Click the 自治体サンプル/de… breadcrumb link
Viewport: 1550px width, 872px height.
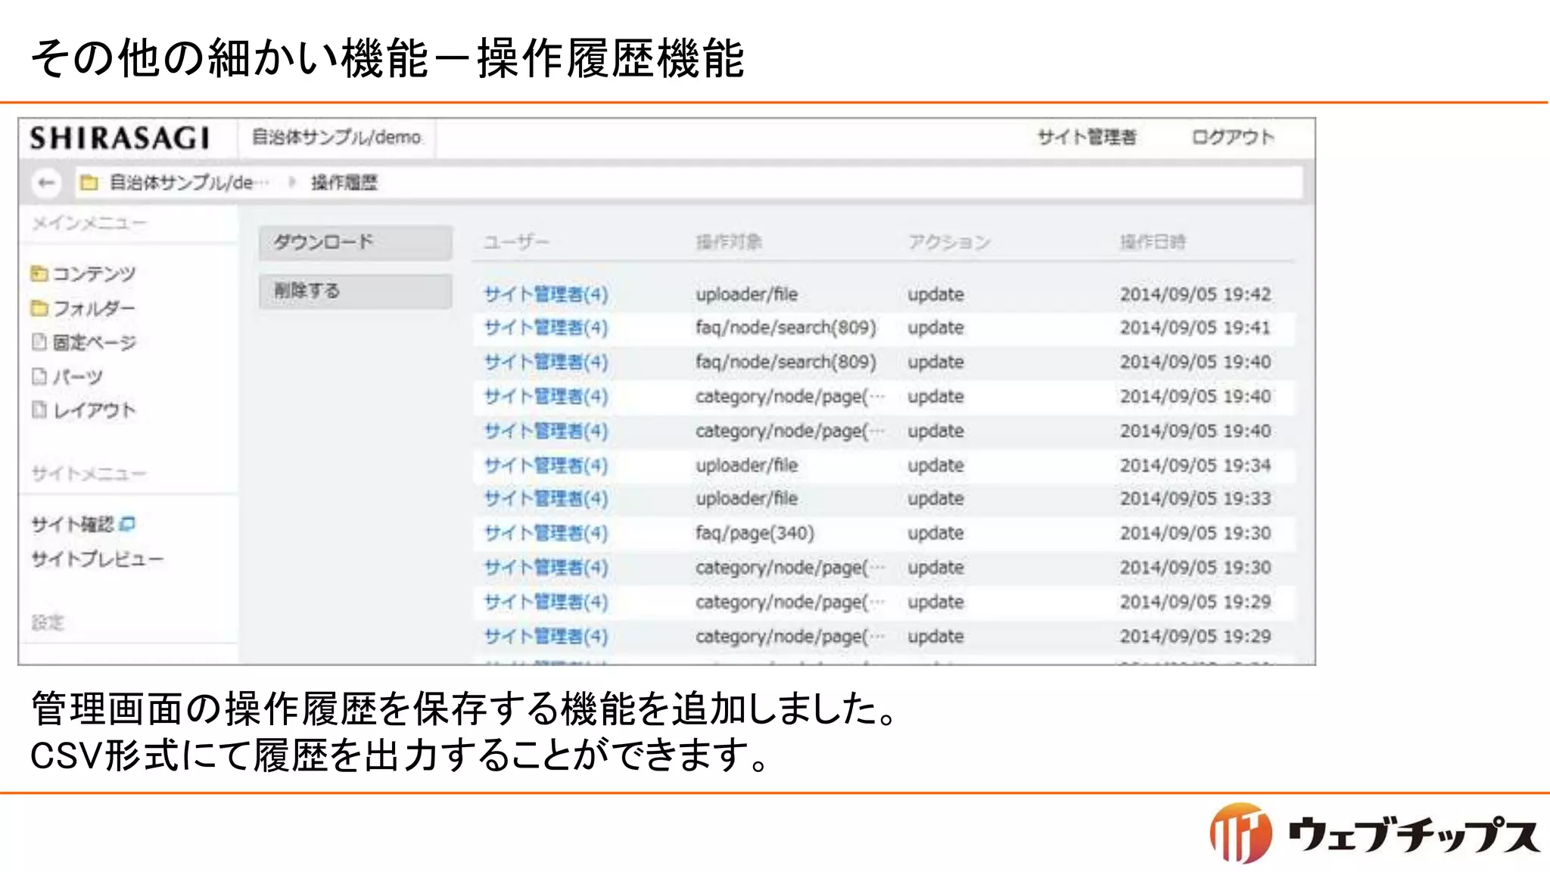(x=188, y=182)
